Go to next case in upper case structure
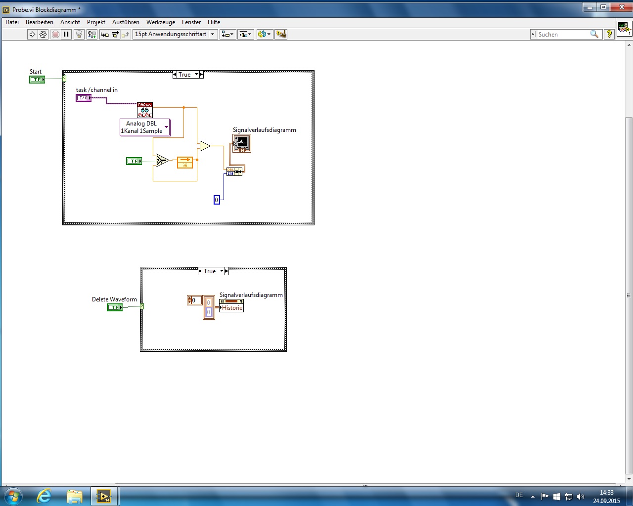Viewport: 633px width, 506px height. 201,75
